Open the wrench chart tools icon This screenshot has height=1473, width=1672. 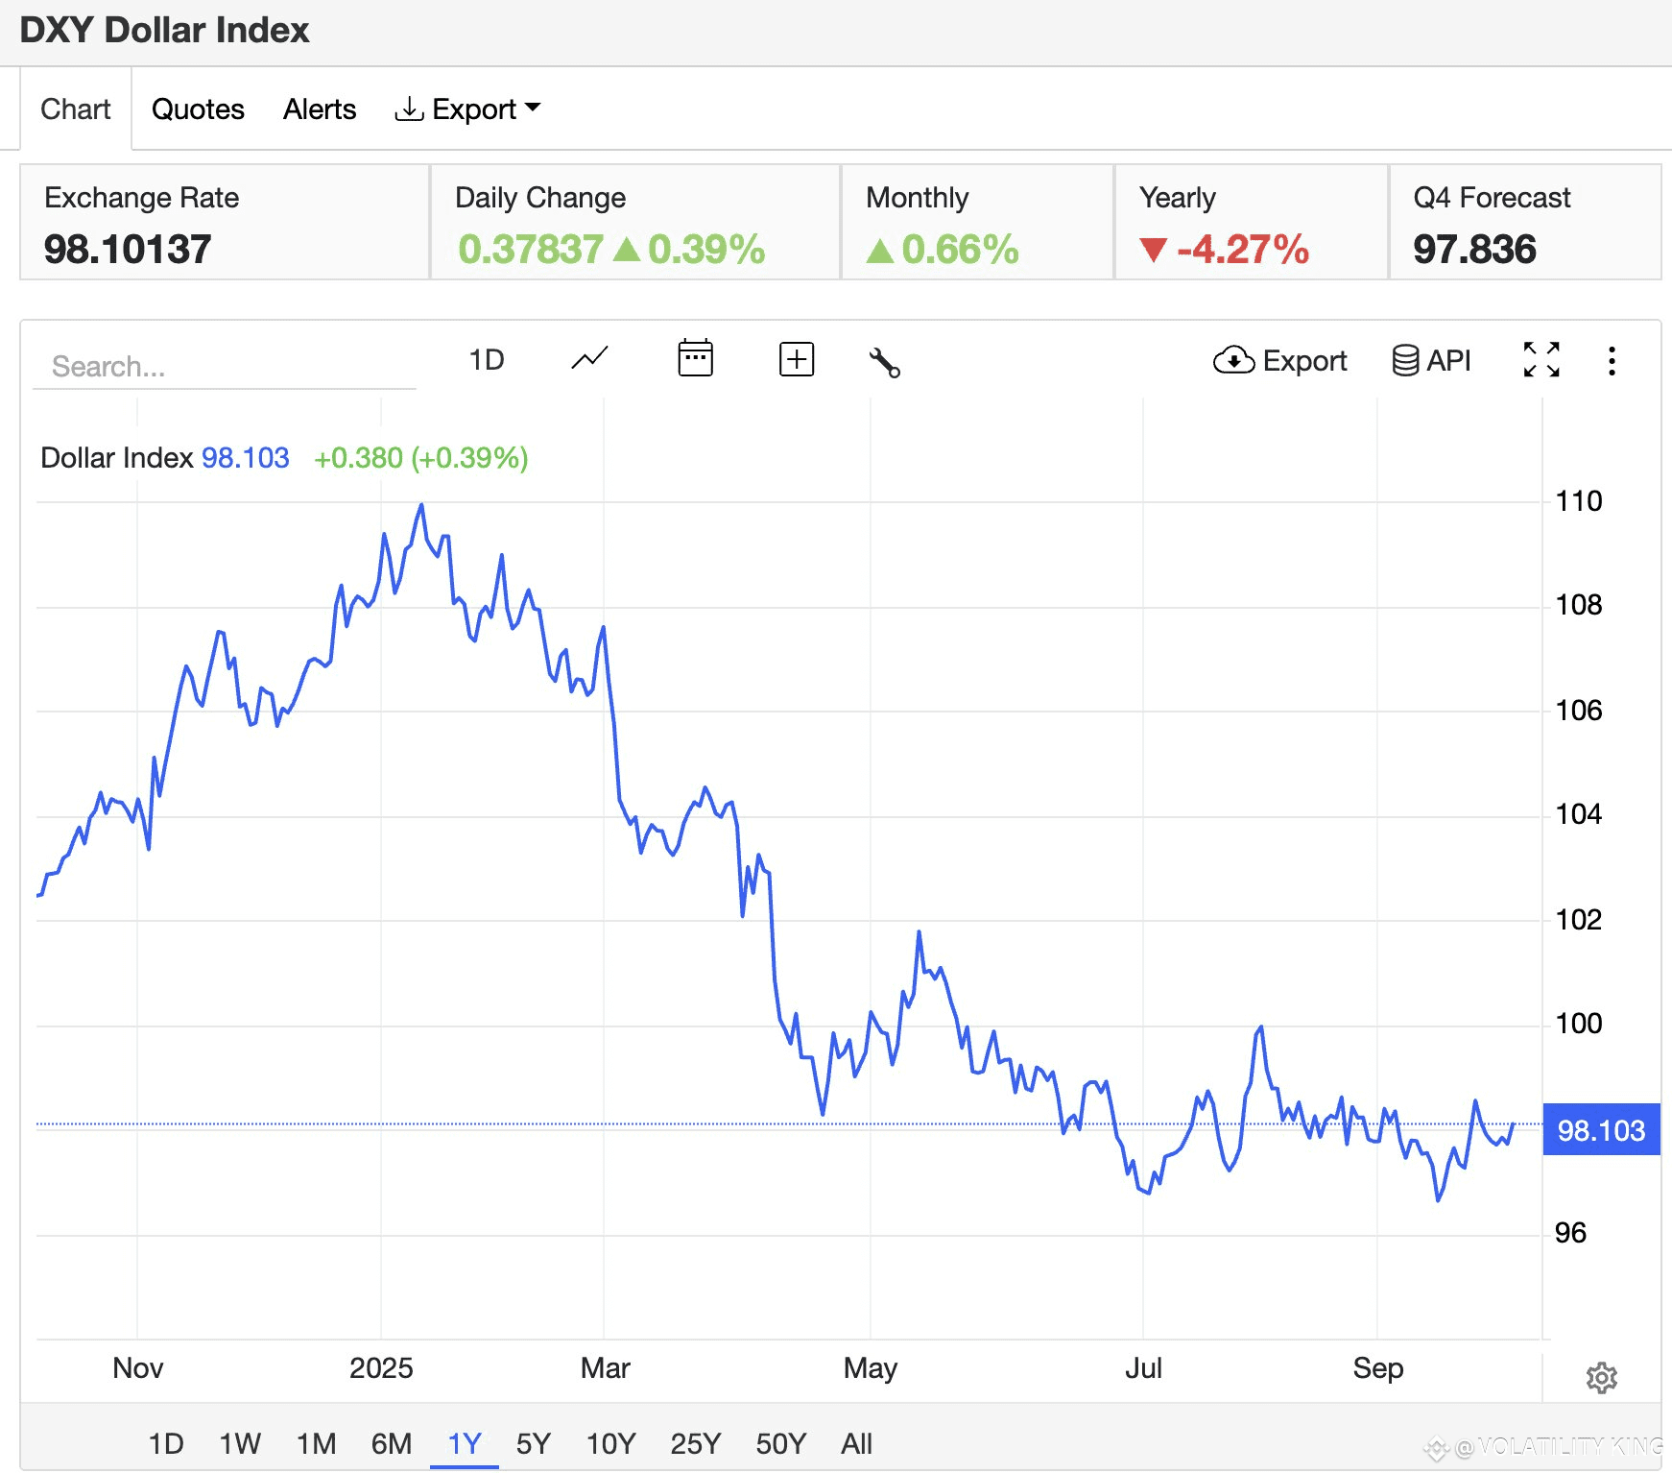[884, 362]
